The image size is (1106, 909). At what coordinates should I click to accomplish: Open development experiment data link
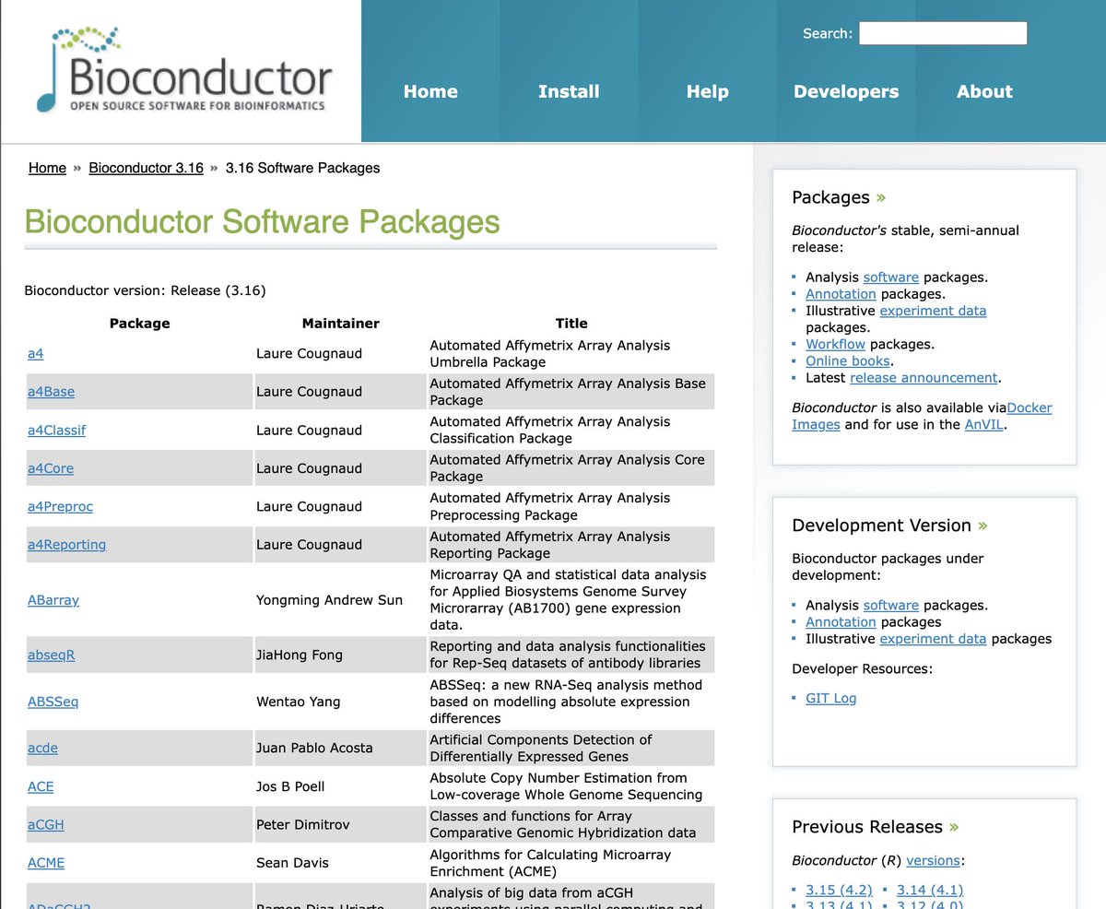coord(933,639)
